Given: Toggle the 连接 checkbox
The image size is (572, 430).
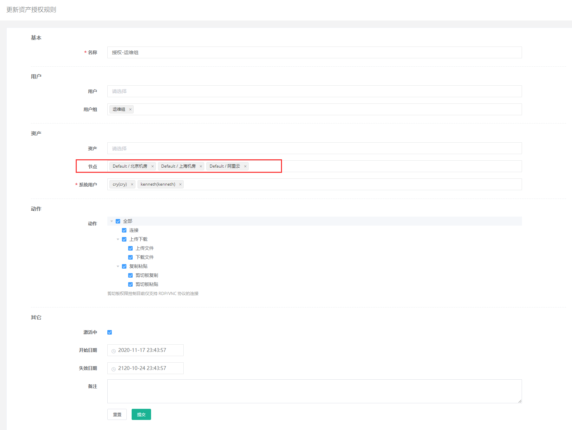Looking at the screenshot, I should coord(124,230).
